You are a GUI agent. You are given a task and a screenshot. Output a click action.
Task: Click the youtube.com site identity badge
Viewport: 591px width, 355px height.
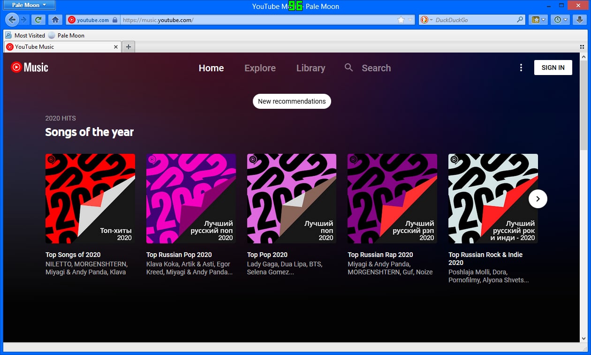[x=92, y=20]
